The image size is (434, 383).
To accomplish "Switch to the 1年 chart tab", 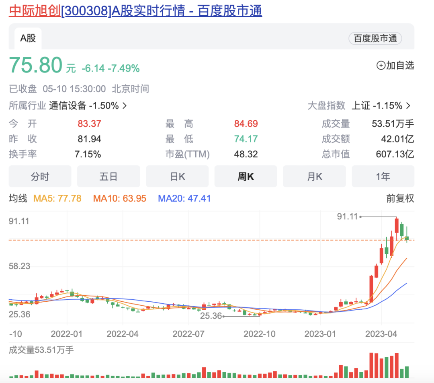I will (383, 176).
